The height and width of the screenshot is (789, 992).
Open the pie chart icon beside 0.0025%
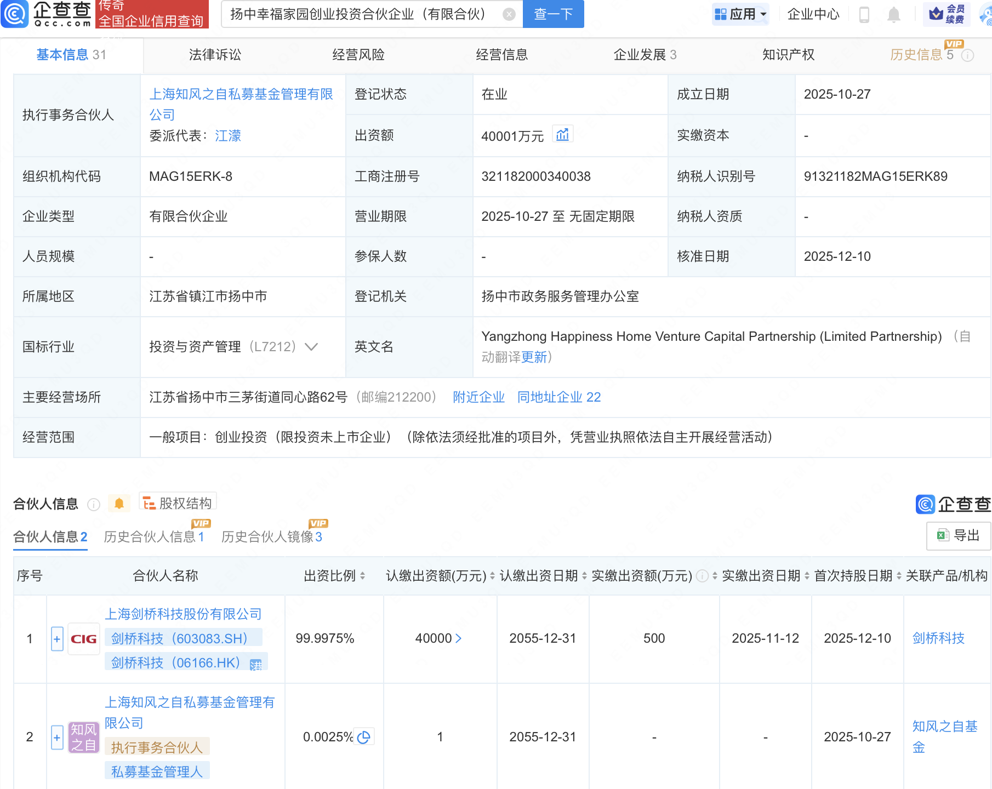tap(363, 737)
